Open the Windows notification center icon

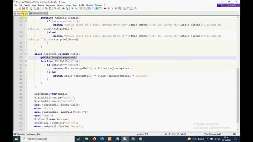pos(235,139)
